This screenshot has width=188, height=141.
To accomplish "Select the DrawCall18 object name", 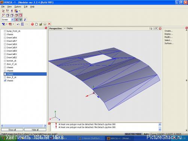I will click(x=12, y=44).
